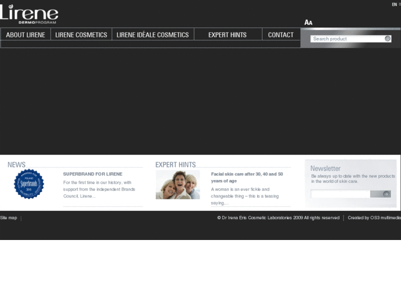
Task: Open the EN language dropdown
Action: 396,4
